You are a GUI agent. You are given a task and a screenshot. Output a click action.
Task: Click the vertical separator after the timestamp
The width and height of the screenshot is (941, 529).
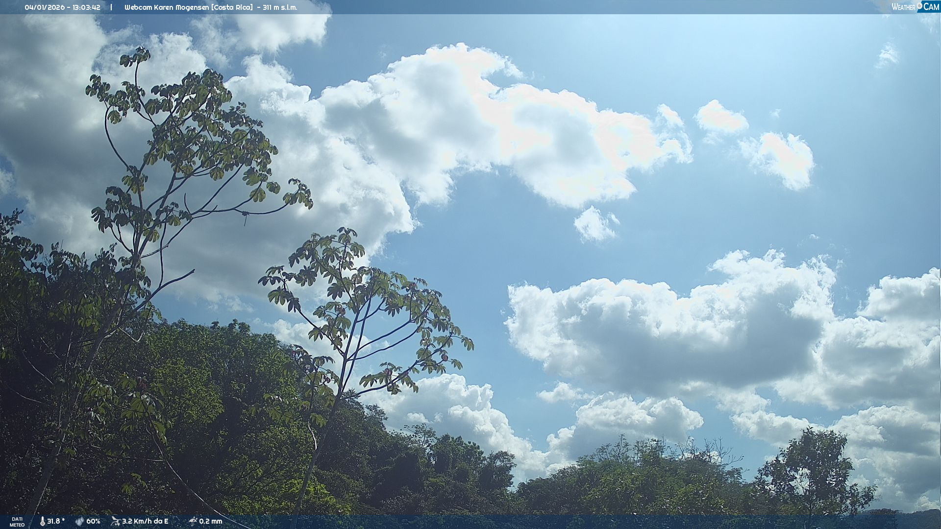[x=111, y=7]
